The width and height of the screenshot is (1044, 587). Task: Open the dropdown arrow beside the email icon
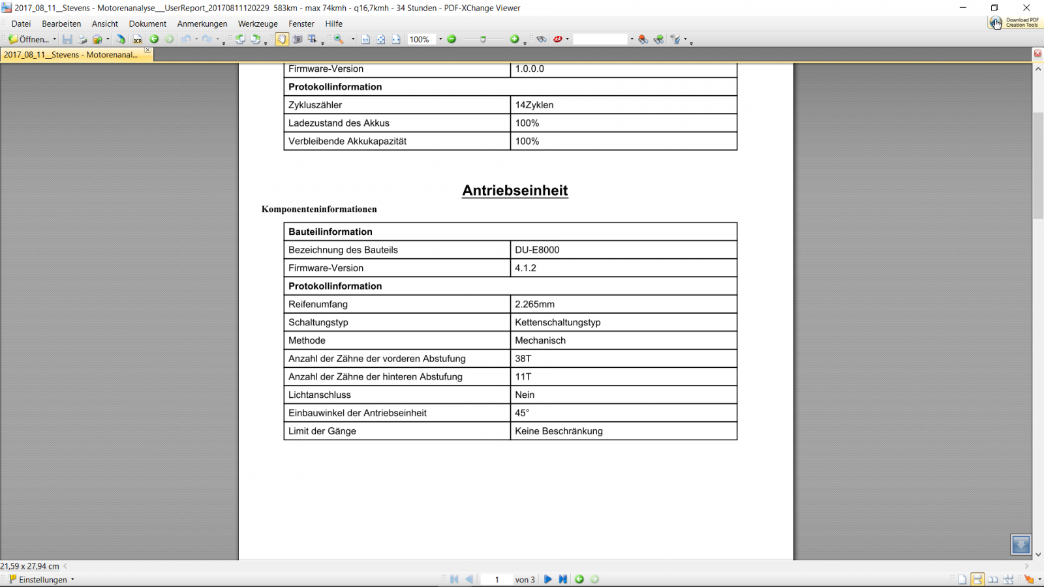point(108,39)
